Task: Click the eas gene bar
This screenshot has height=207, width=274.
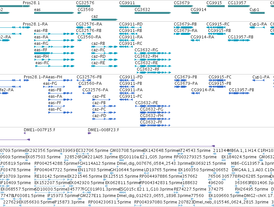Action: click(54, 13)
